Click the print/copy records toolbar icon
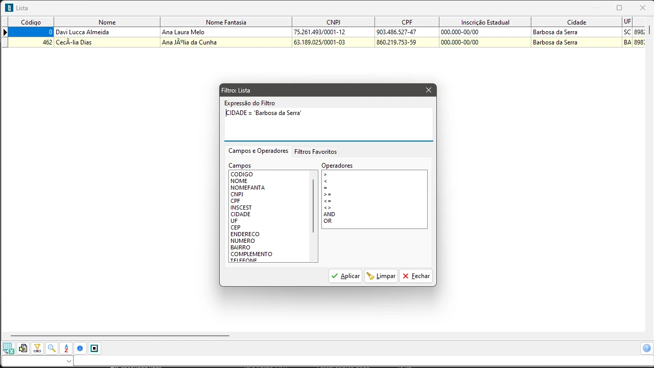This screenshot has height=368, width=654. tap(23, 349)
